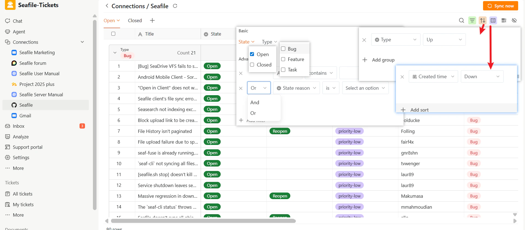Viewport: 525px width, 230px height.
Task: Open the sort arrows icon
Action: (483, 21)
